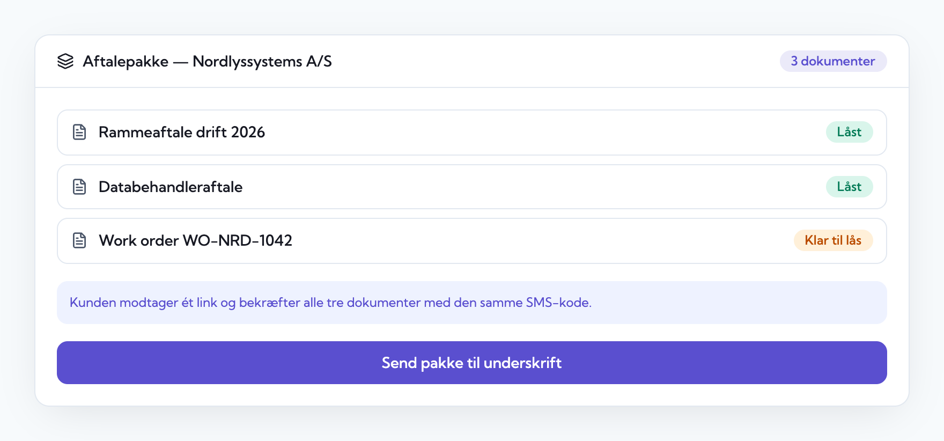
Task: Open the Databehandleraftale document row
Action: (x=472, y=187)
